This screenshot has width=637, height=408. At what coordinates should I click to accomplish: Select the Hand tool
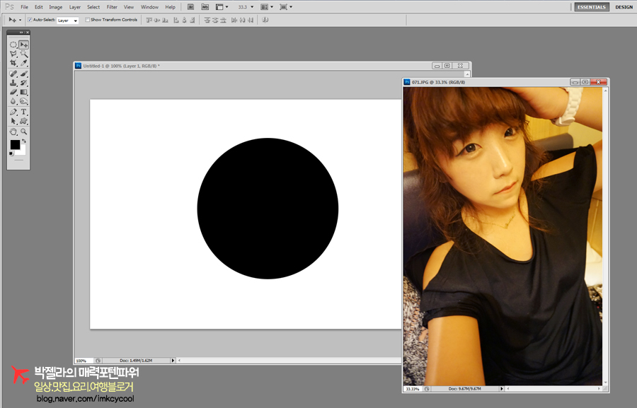tap(13, 132)
